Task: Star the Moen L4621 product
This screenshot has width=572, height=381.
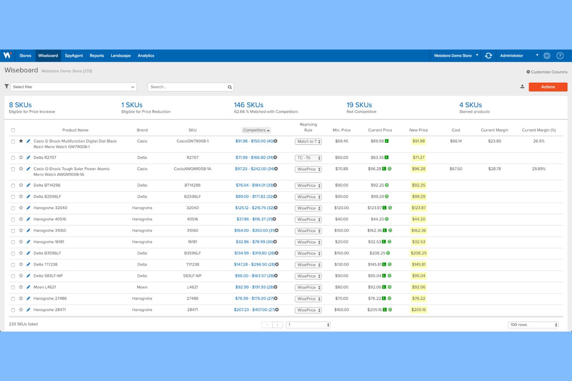Action: pyautogui.click(x=21, y=287)
